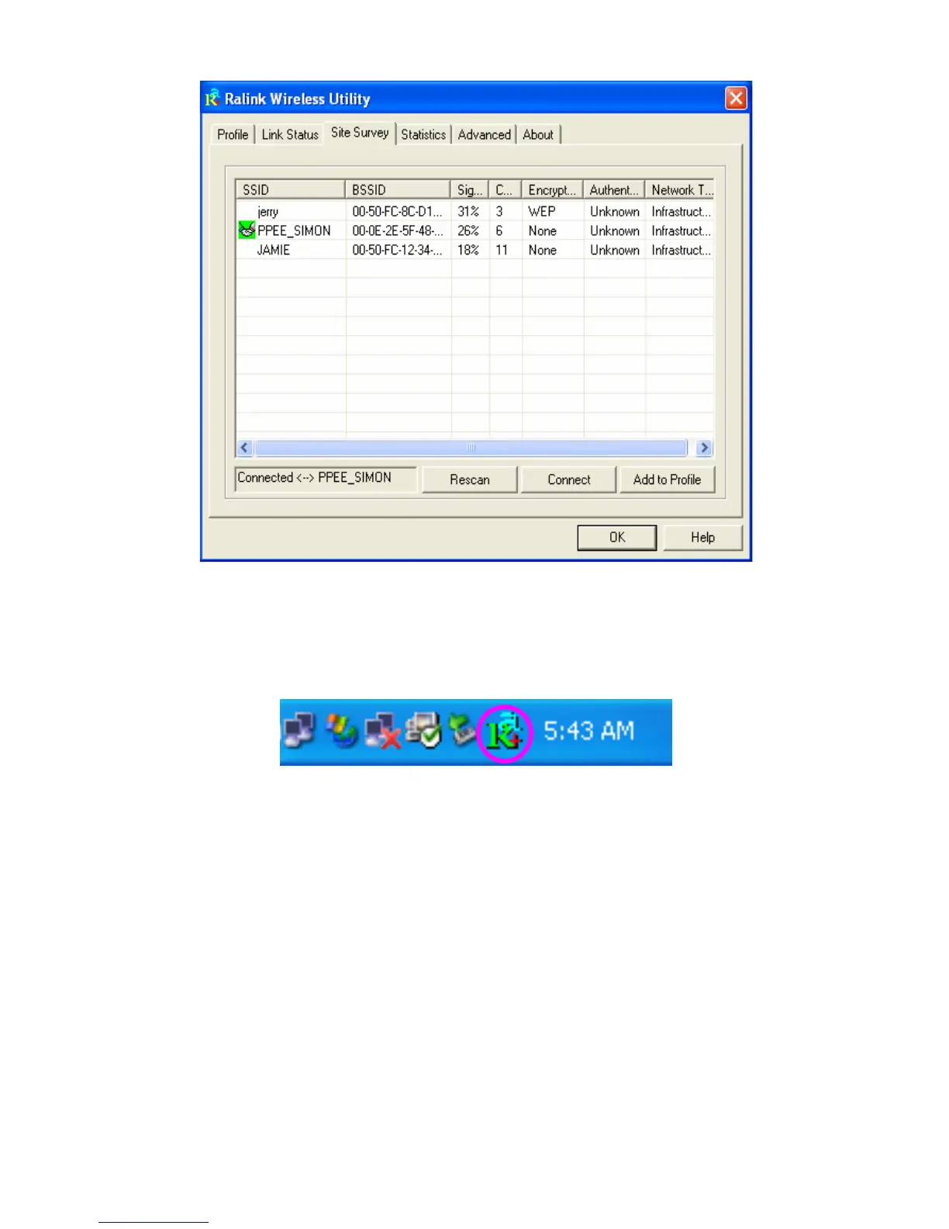Click the Network T... column header

[680, 189]
